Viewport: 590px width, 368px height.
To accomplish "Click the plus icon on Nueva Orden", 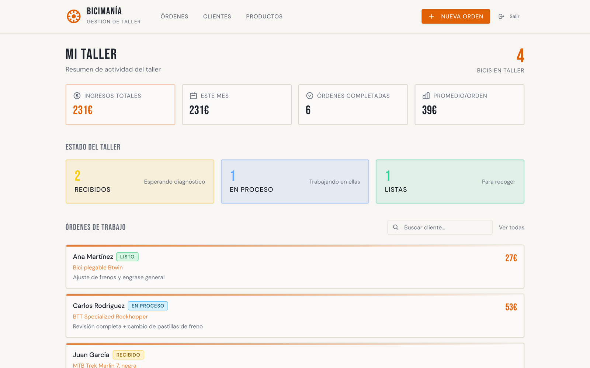I will coord(431,17).
